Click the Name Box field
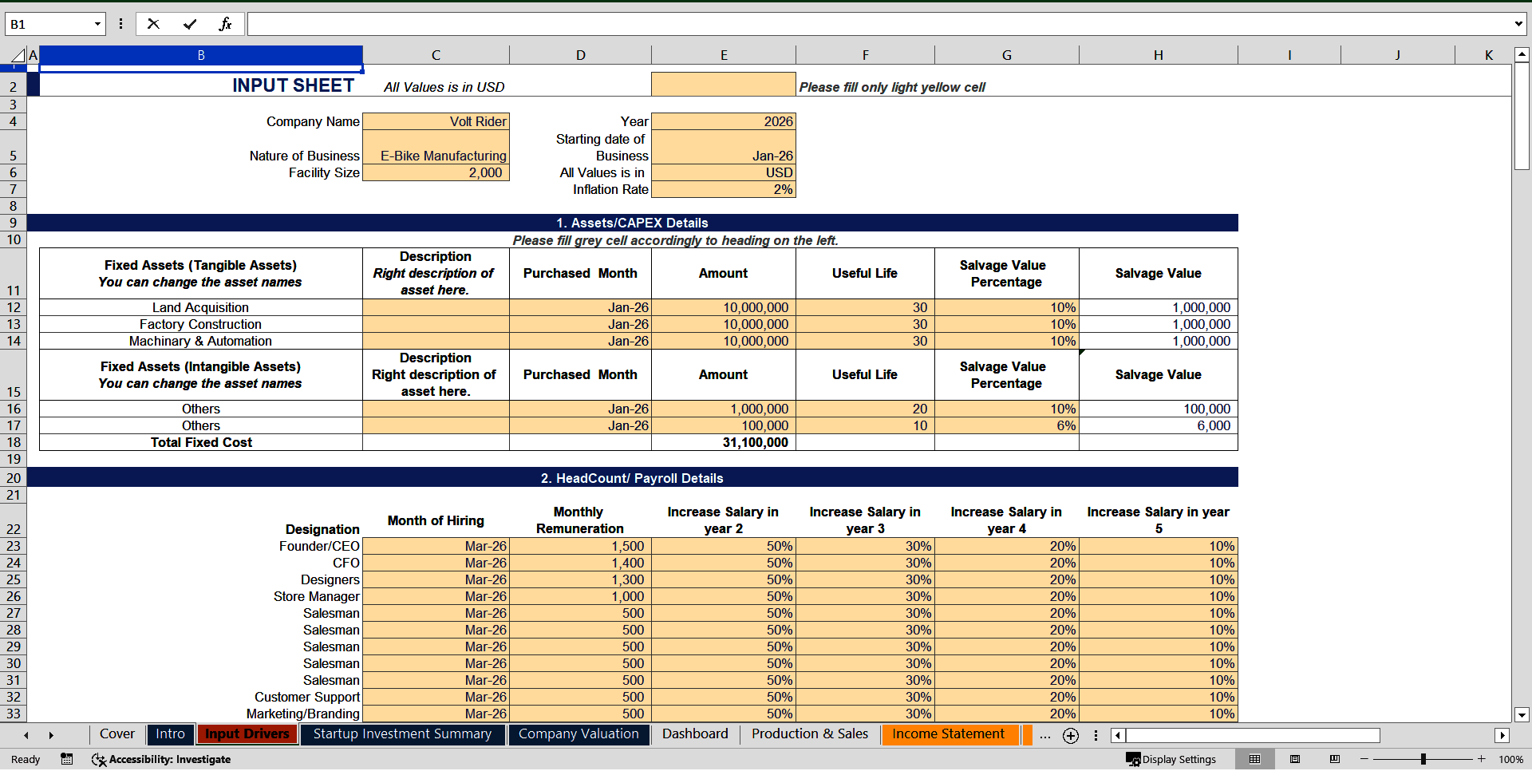 [48, 24]
